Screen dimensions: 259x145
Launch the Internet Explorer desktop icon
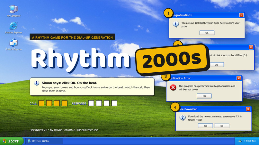tap(13, 28)
